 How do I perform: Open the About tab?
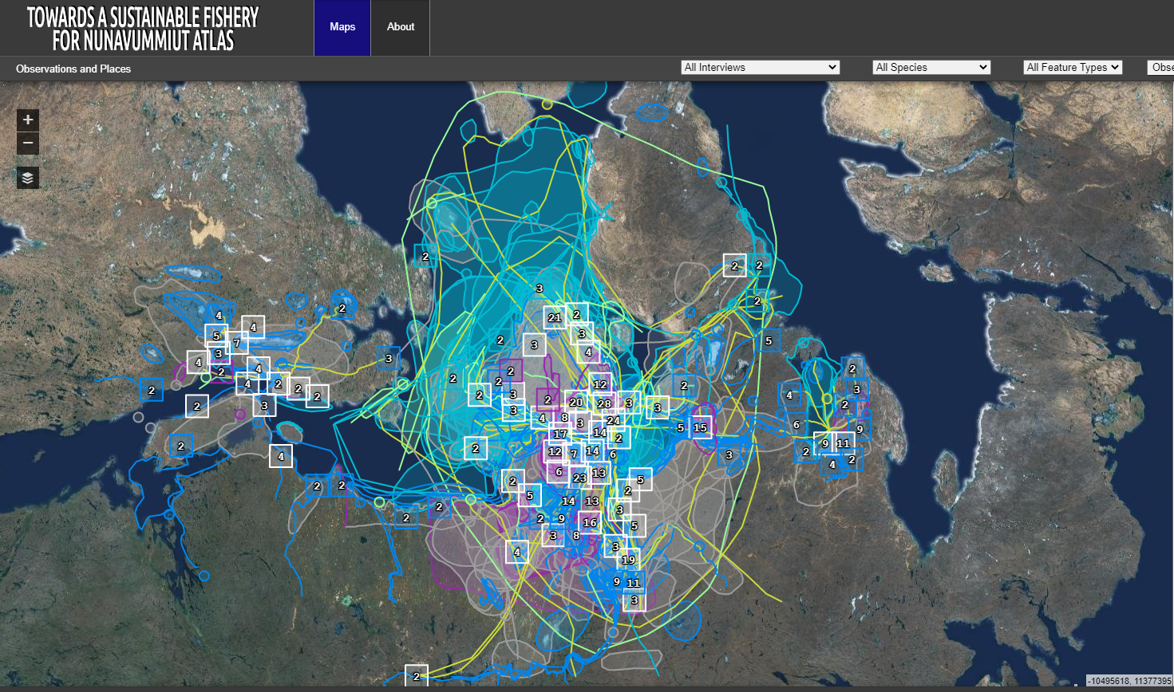(x=401, y=27)
